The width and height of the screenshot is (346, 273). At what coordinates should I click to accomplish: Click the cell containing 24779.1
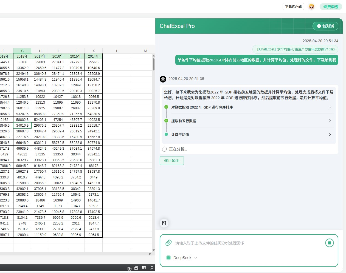(x=76, y=62)
